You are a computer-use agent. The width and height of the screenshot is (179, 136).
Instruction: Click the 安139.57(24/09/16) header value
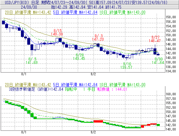click(149, 2)
